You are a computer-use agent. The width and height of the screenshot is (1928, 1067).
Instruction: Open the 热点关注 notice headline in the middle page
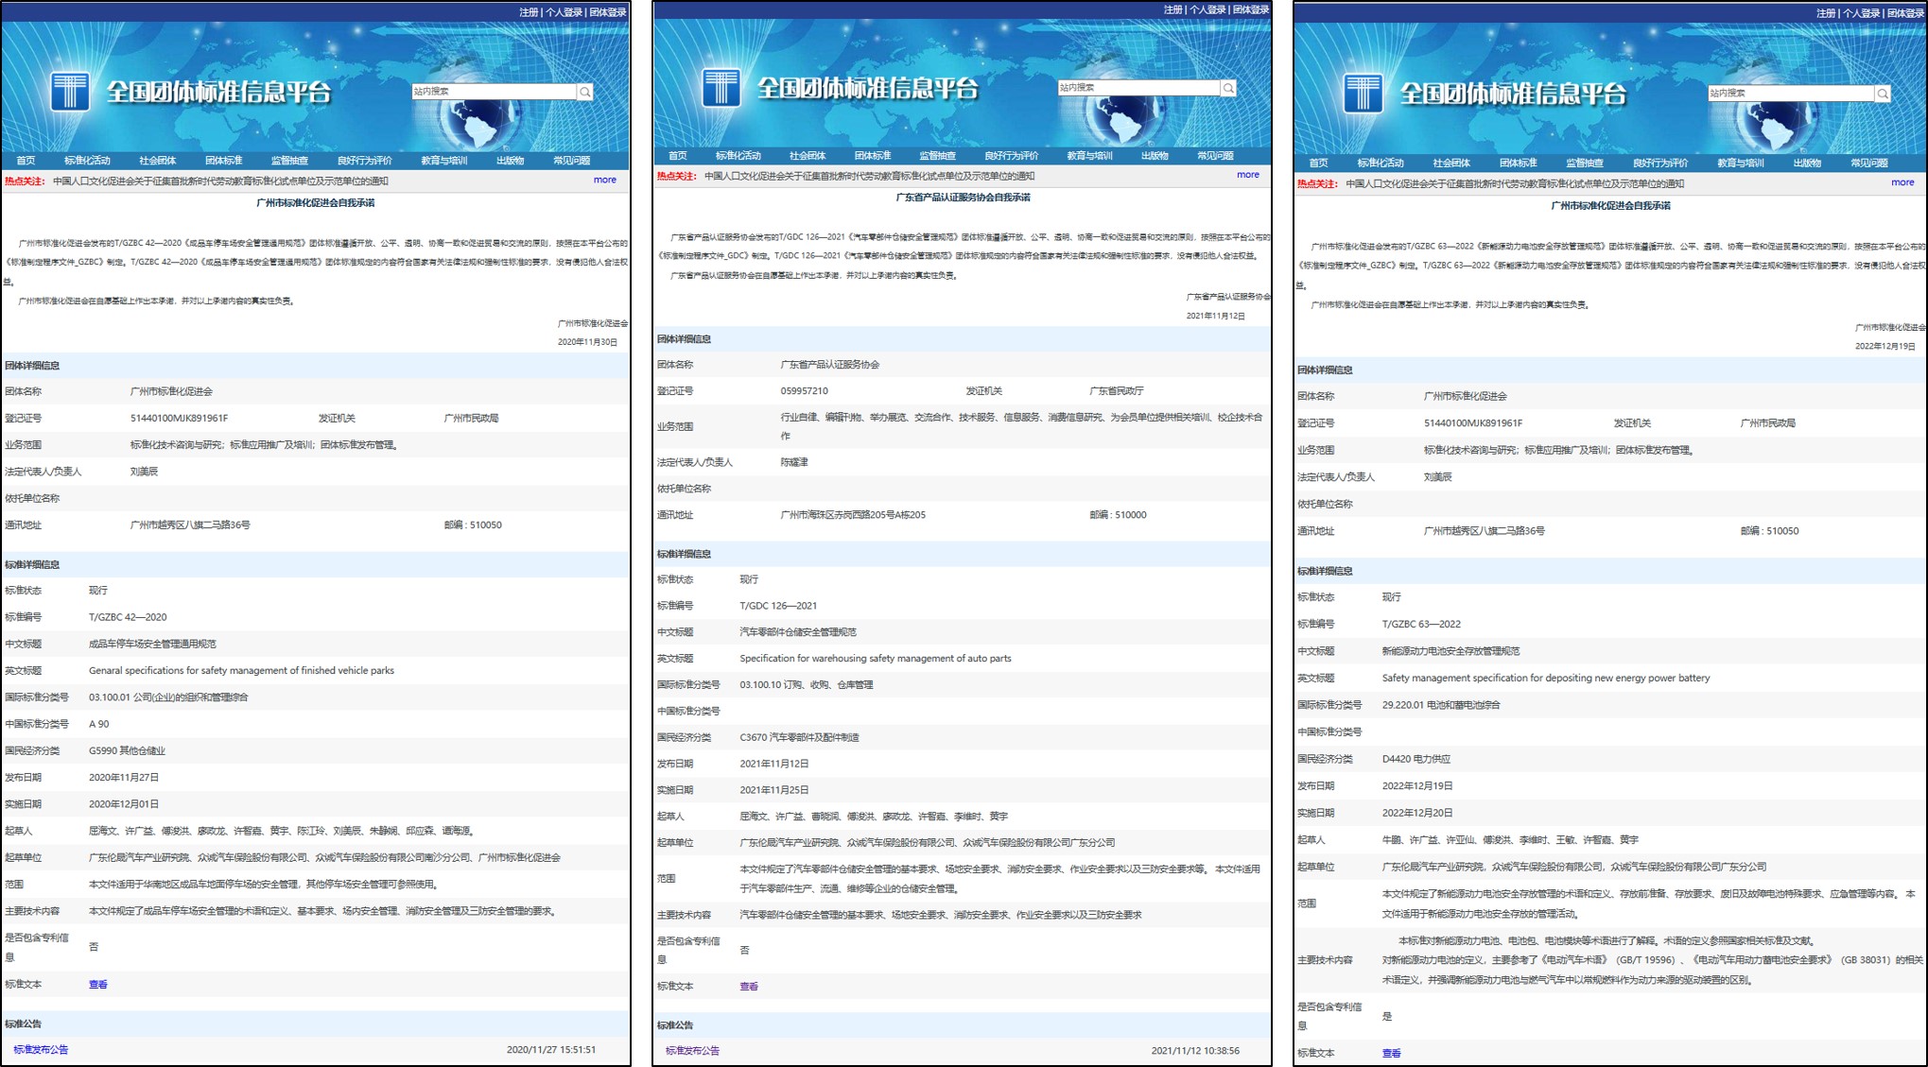pyautogui.click(x=869, y=176)
